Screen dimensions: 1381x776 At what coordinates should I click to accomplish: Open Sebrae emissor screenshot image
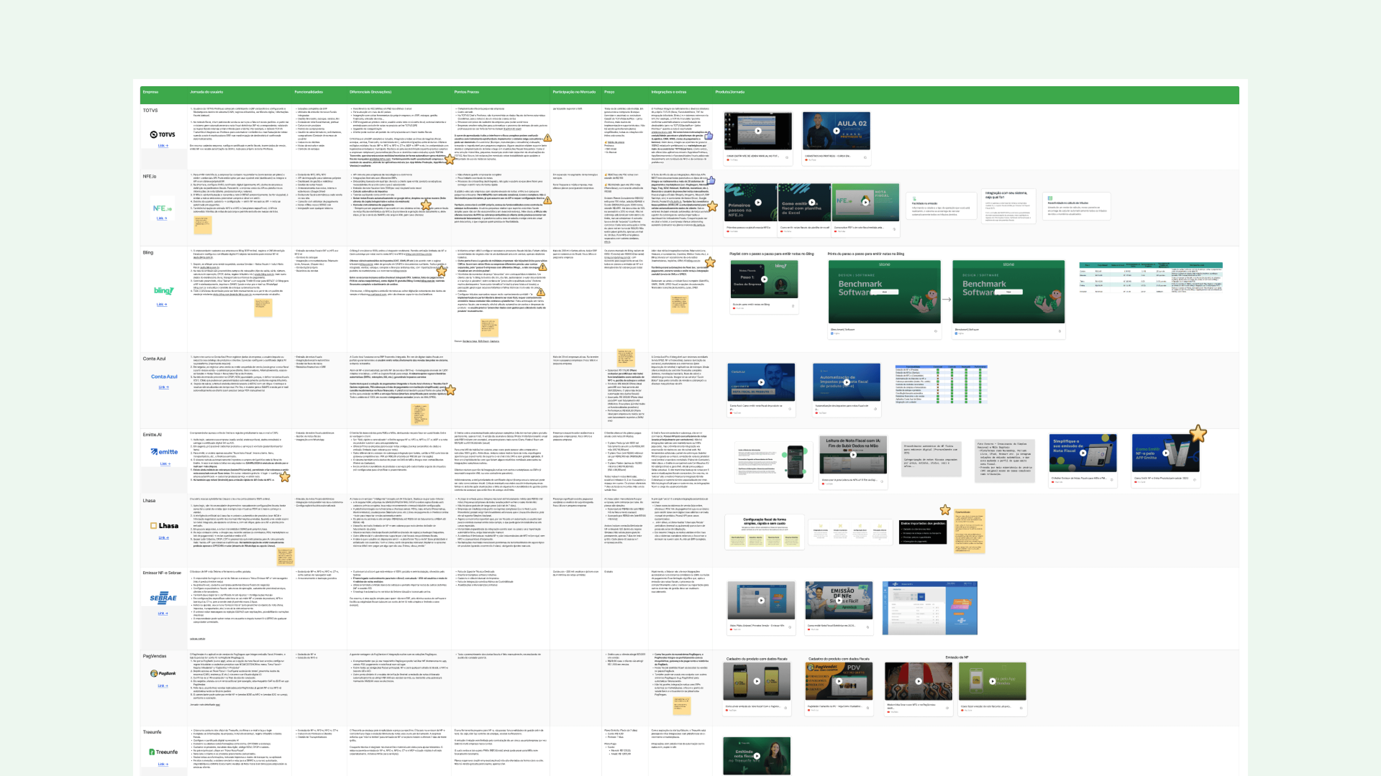click(930, 608)
